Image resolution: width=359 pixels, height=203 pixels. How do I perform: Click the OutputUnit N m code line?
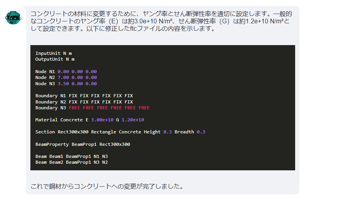click(55, 59)
